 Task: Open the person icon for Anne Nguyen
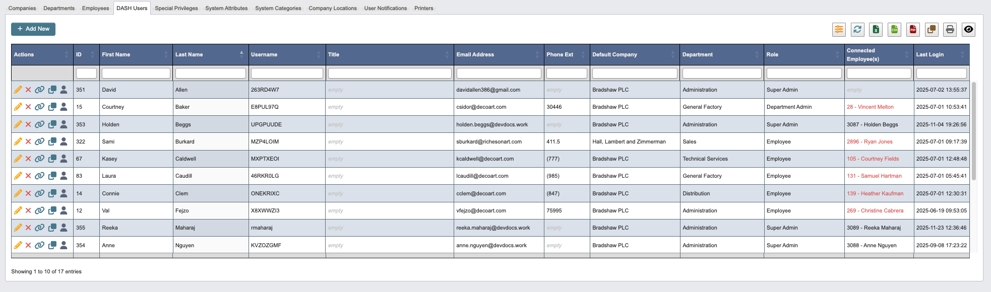(x=64, y=245)
